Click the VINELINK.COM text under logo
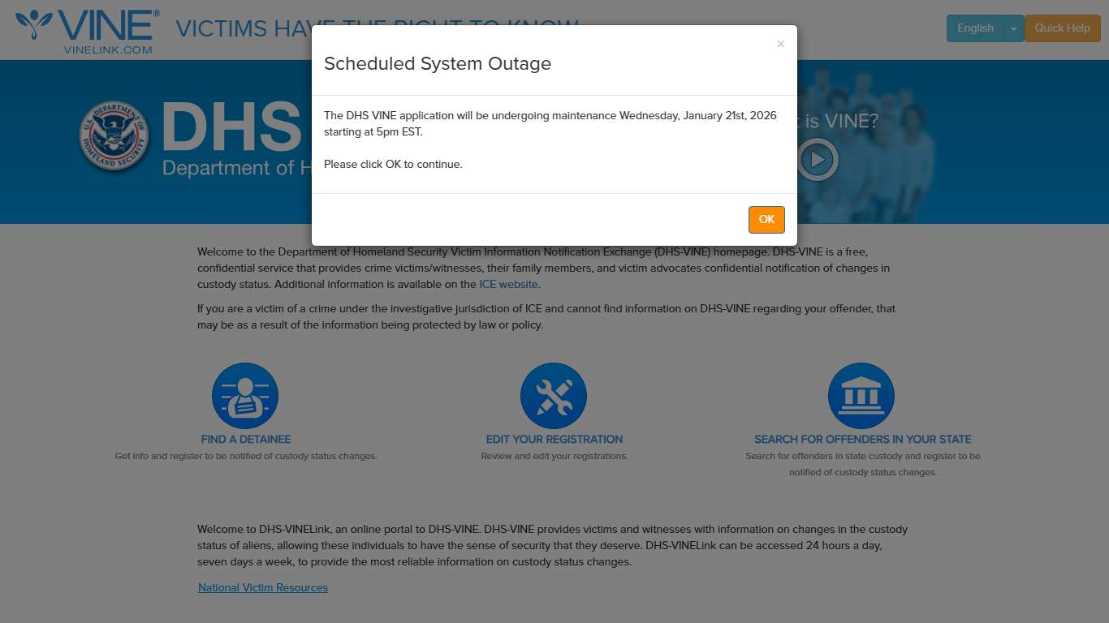1109x623 pixels. tap(108, 49)
